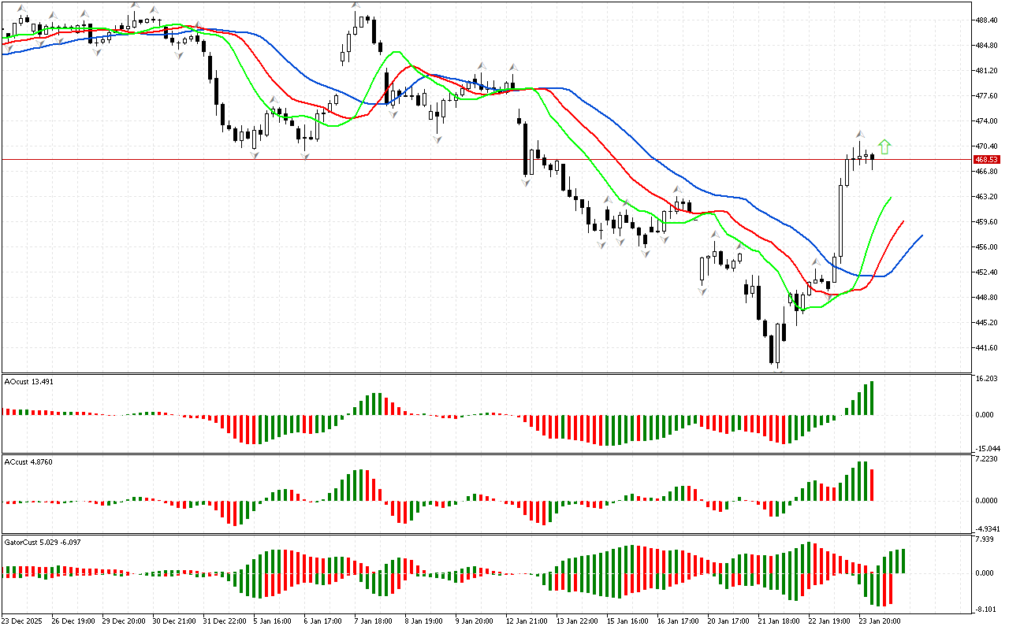Click the right end of the red Alligator teeth line

903,222
